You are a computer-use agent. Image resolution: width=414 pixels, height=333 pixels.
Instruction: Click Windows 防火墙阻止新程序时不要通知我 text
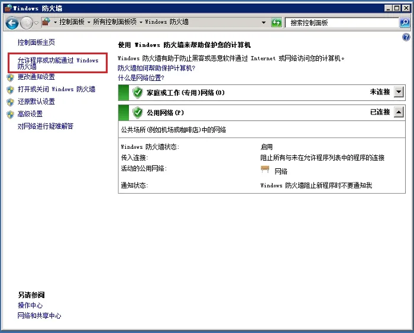click(x=316, y=185)
